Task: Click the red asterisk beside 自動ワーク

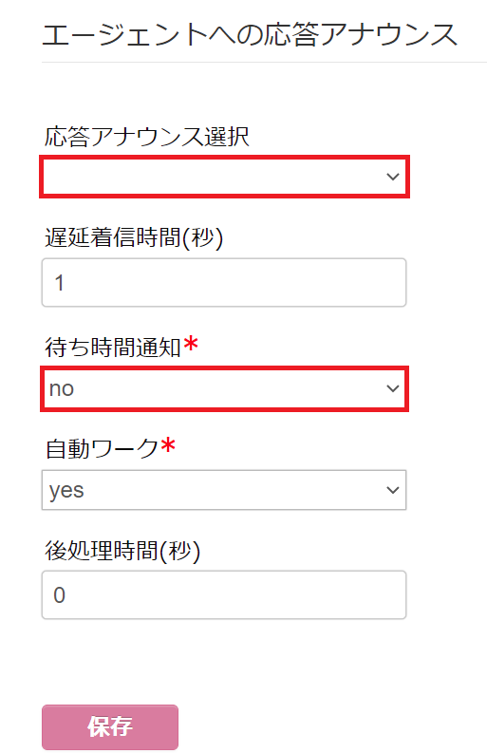Action: click(168, 445)
